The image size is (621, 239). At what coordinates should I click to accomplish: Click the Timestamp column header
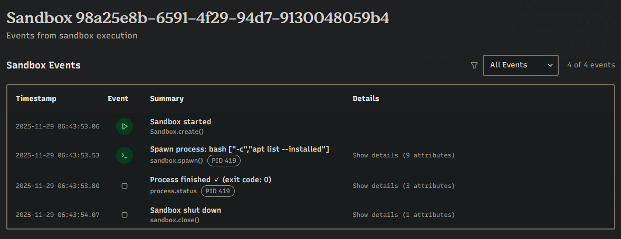(36, 98)
